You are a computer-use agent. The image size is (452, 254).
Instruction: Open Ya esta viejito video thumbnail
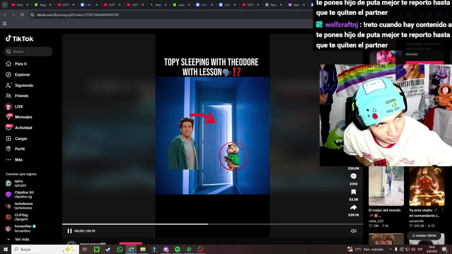[427, 186]
